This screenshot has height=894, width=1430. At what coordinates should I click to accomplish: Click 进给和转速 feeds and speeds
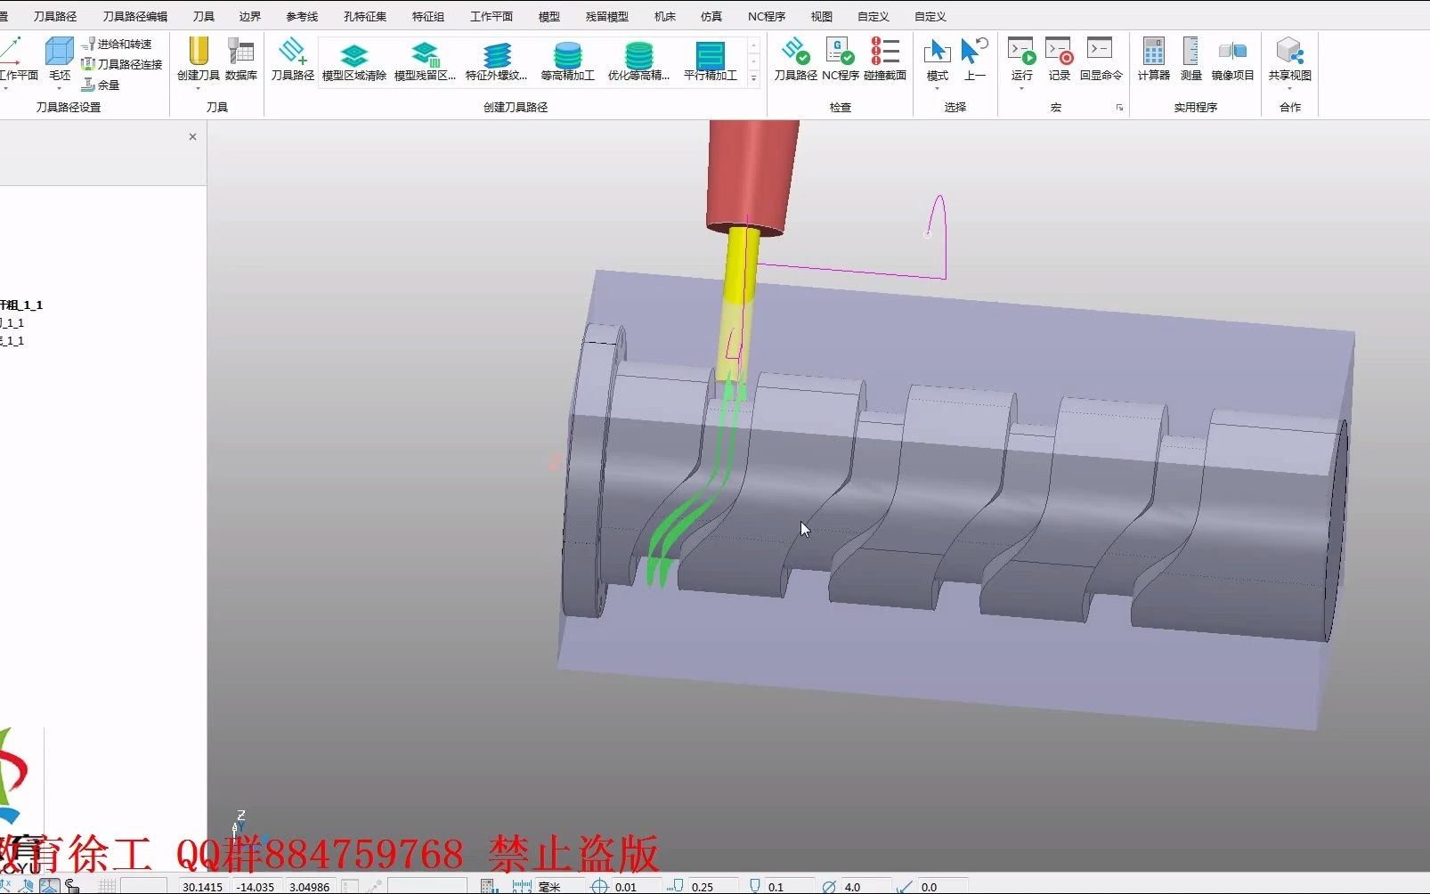point(117,44)
